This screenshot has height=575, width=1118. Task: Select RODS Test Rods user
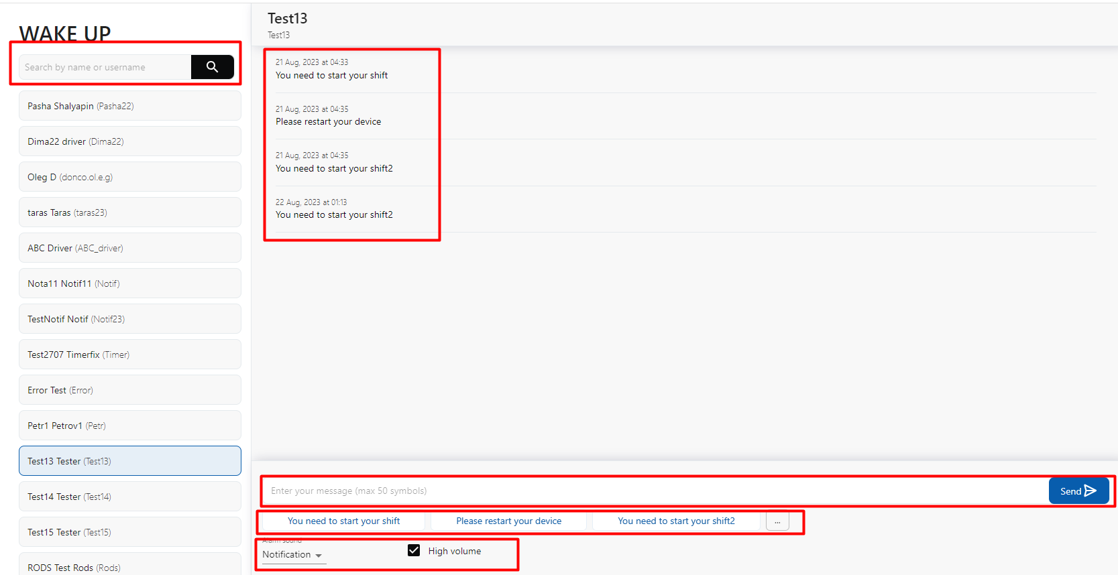(129, 566)
